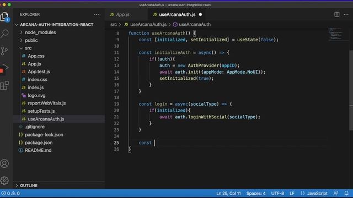The image size is (353, 198).
Task: Open the Run and Debug view
Action: point(4,68)
